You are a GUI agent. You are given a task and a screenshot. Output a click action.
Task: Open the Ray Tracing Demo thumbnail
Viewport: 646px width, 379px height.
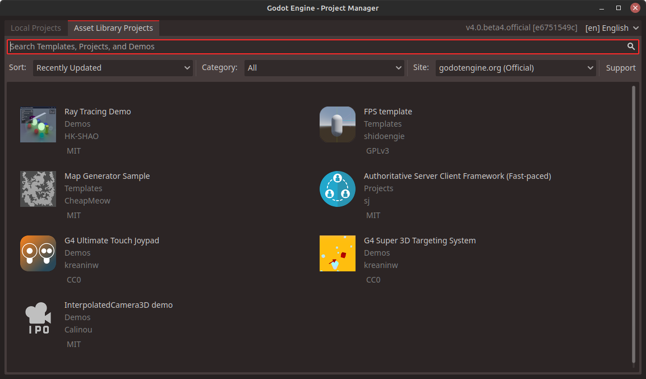click(38, 124)
